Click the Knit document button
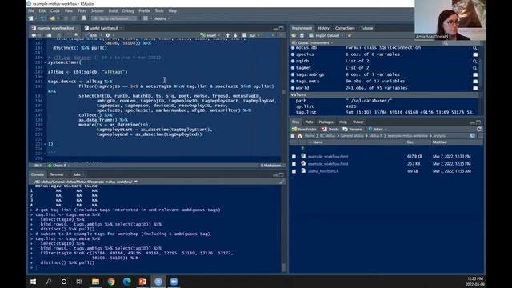 (91, 35)
